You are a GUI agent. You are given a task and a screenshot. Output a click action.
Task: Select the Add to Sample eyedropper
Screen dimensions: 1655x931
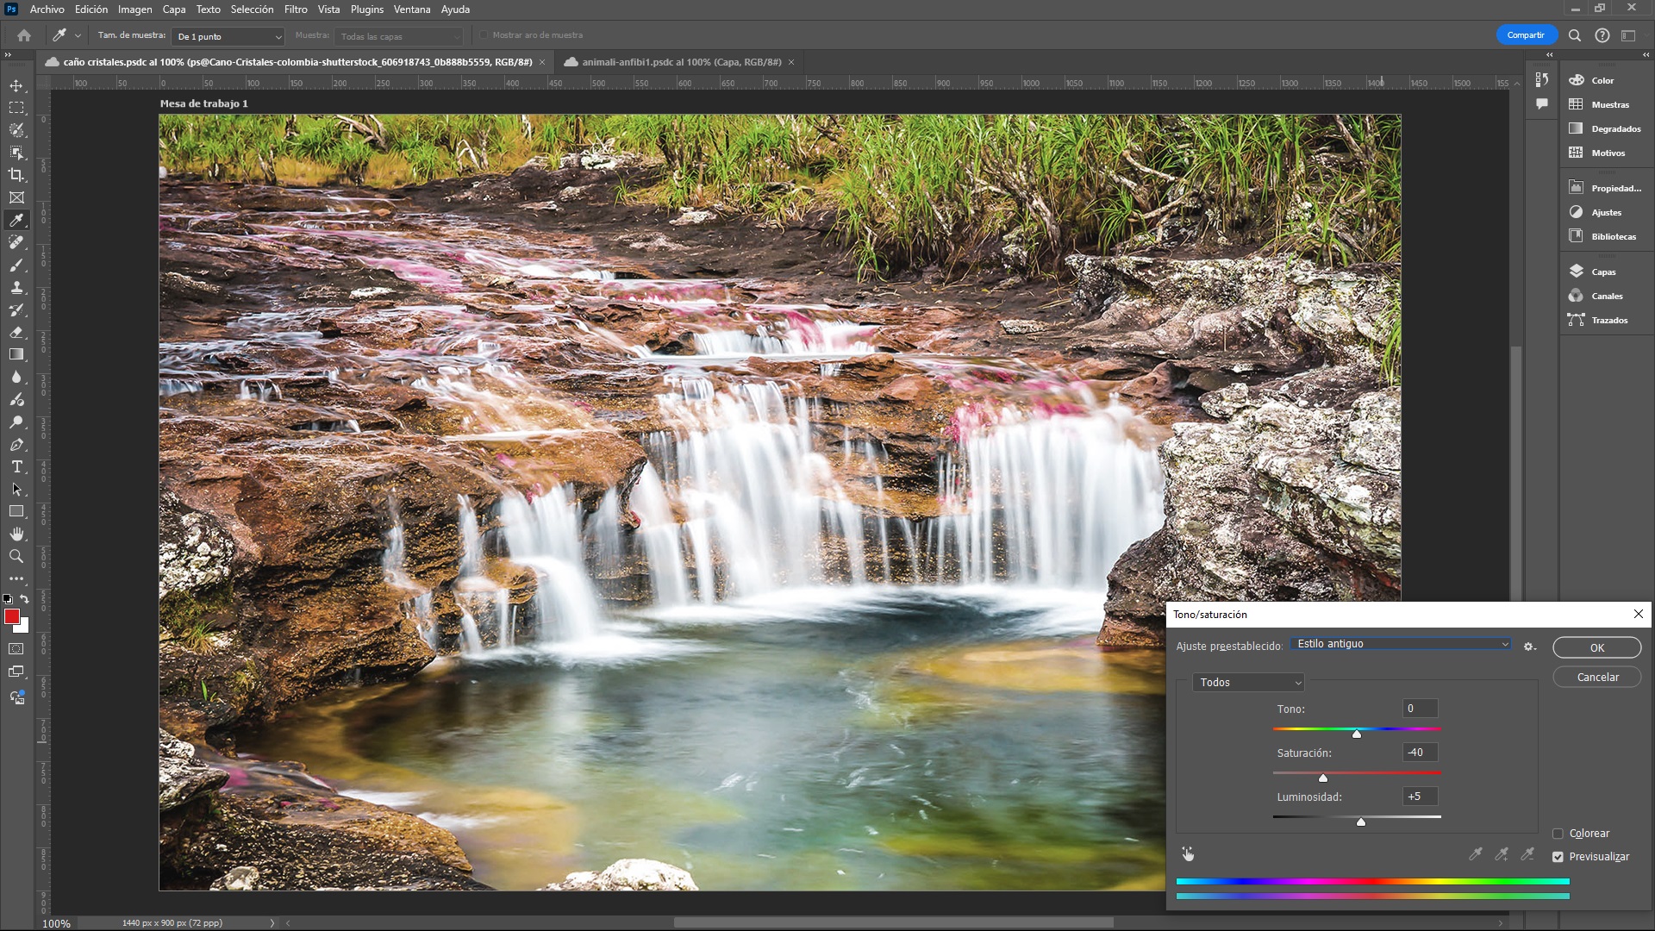coord(1502,854)
